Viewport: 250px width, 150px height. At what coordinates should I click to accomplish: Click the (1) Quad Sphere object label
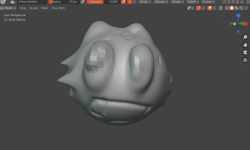[x=15, y=20]
